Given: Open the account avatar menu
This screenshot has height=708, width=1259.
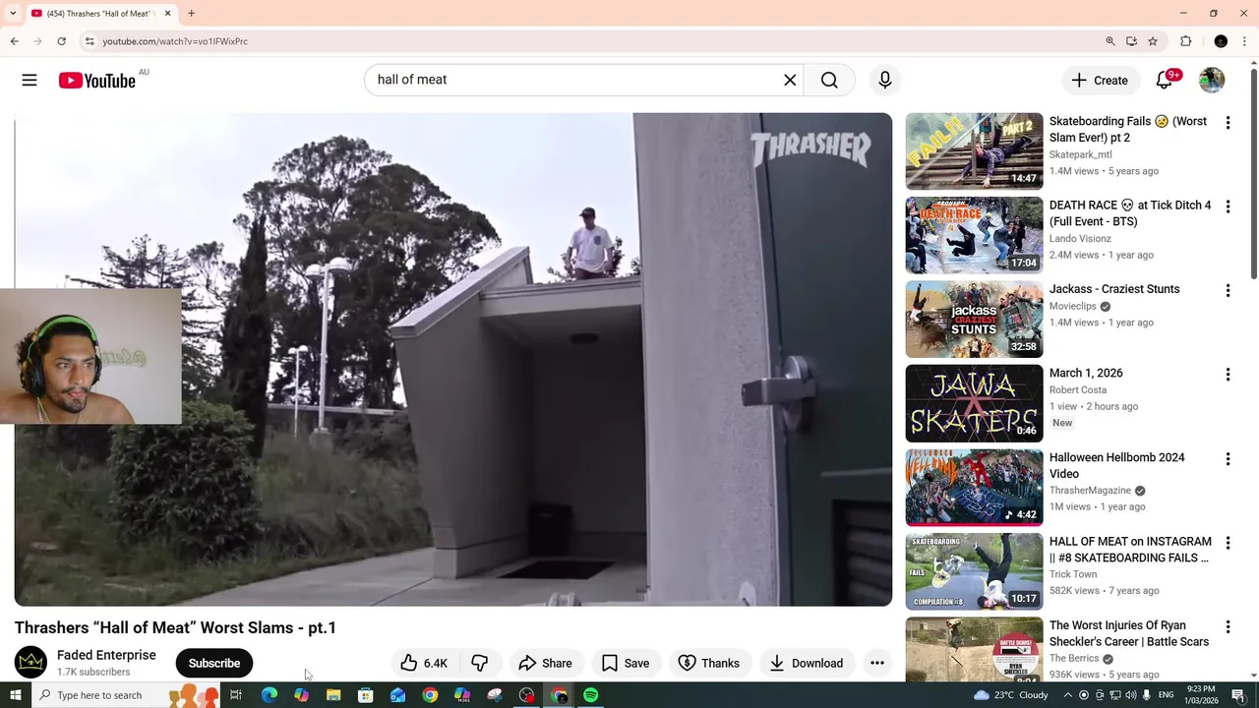Looking at the screenshot, I should coord(1212,81).
